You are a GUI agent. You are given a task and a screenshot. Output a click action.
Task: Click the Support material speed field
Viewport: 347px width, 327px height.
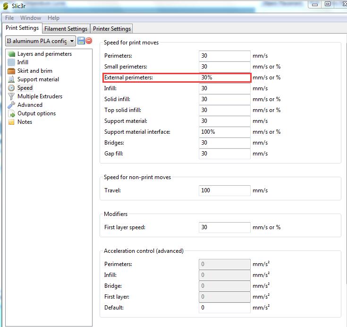click(225, 121)
